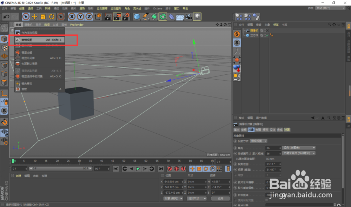Go to start of animation button

click(x=115, y=169)
